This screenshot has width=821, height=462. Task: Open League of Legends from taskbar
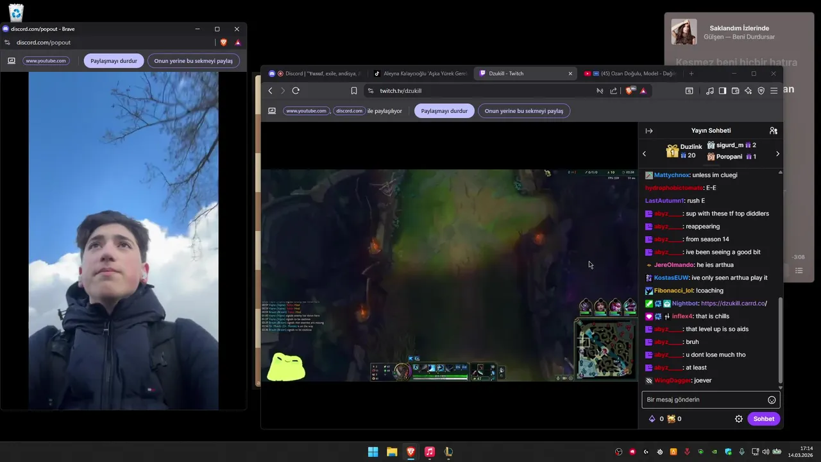pyautogui.click(x=448, y=452)
